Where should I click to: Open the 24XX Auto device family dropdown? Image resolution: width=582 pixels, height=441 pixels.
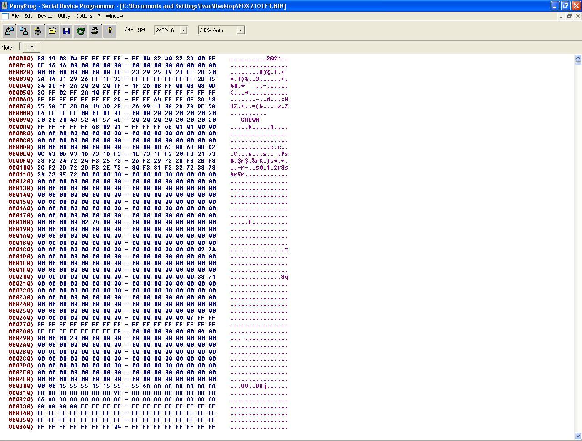point(241,30)
